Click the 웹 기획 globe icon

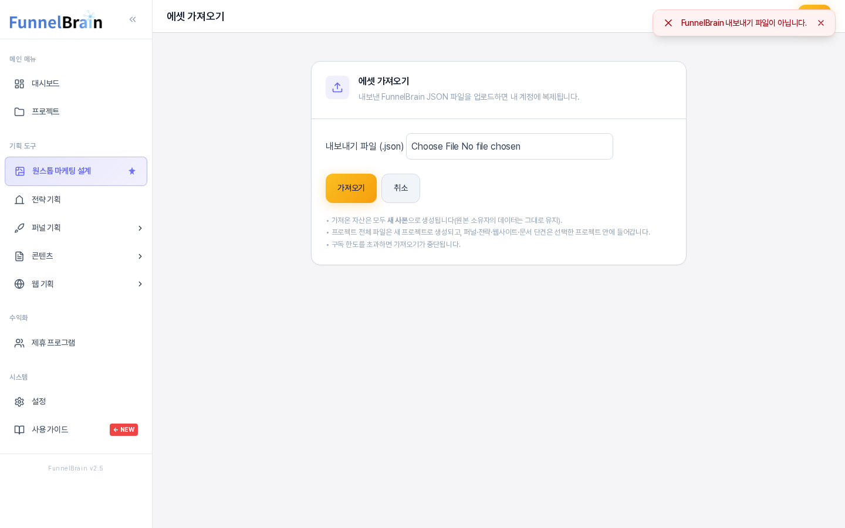pos(19,284)
